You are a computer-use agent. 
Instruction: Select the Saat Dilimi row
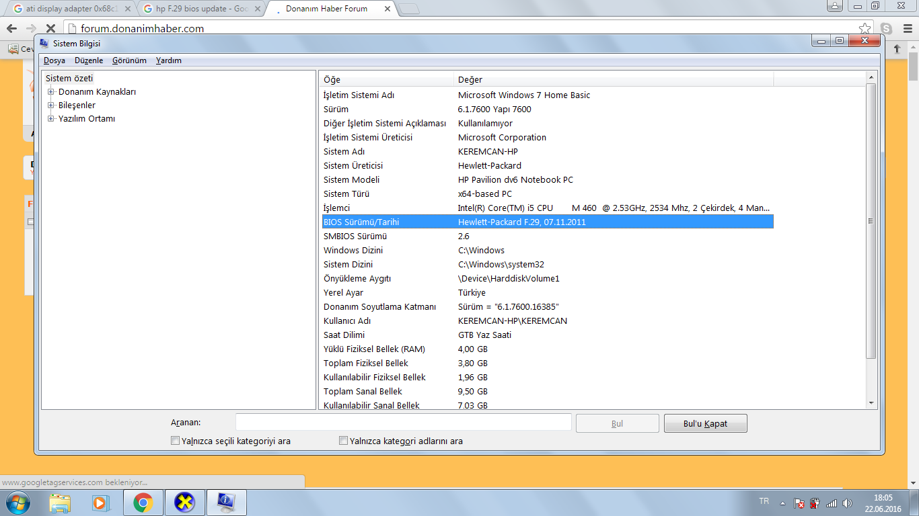[548, 335]
